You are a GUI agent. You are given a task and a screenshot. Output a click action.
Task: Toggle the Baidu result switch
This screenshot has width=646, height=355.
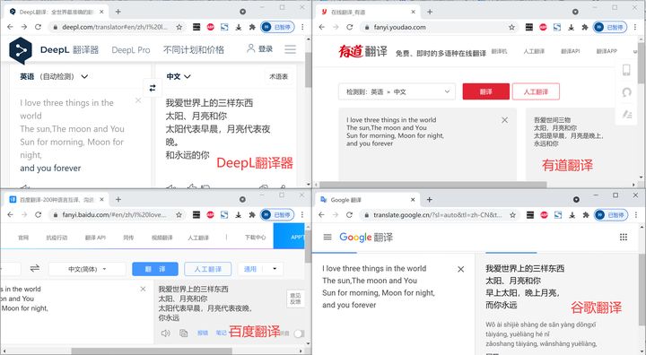coord(299,333)
